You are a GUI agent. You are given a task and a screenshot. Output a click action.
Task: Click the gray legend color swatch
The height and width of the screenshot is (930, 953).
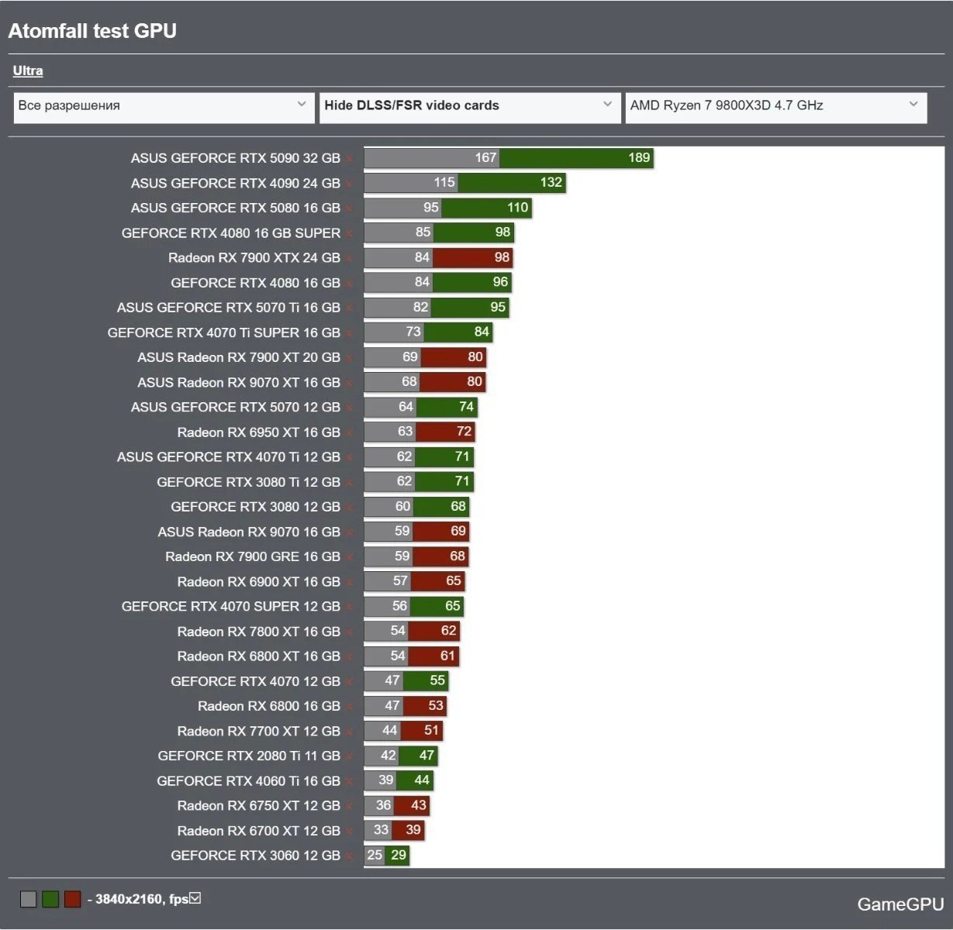(x=29, y=899)
